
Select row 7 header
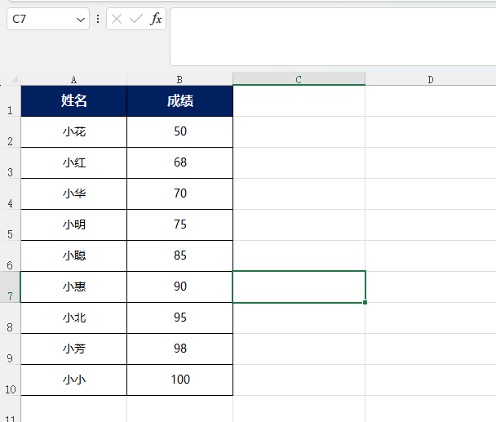tap(10, 287)
